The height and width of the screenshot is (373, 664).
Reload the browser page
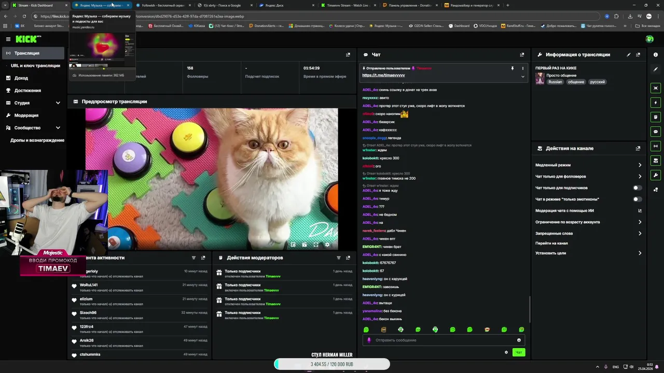coord(24,16)
